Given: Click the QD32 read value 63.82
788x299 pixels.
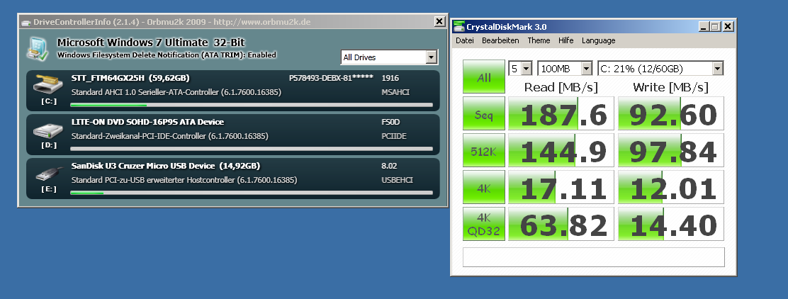Looking at the screenshot, I should [561, 224].
